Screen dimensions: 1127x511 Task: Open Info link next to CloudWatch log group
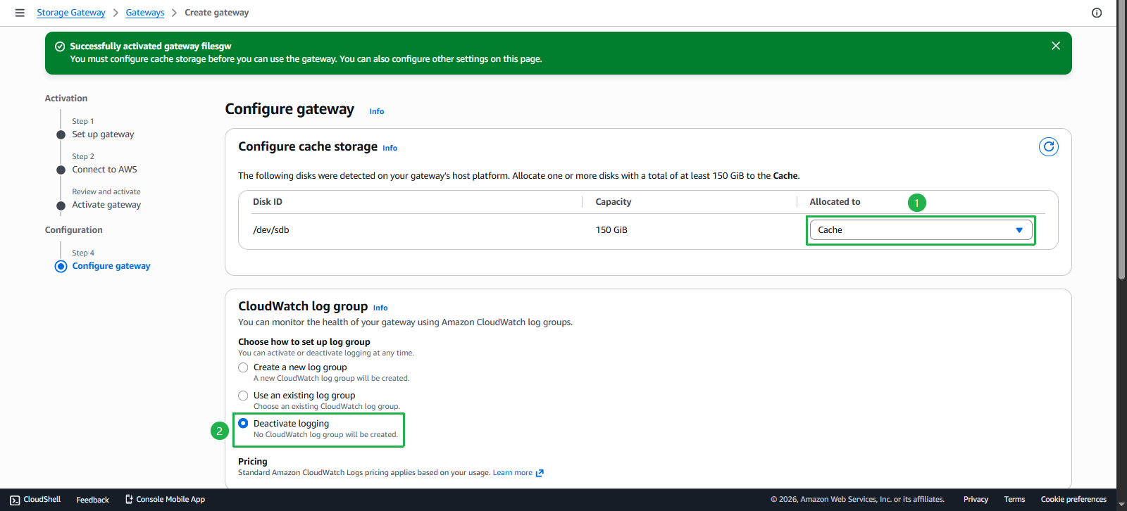click(x=380, y=308)
